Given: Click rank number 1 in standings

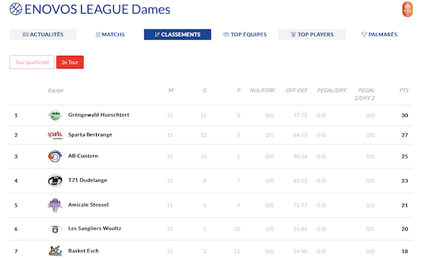Looking at the screenshot, I should pyautogui.click(x=16, y=115).
